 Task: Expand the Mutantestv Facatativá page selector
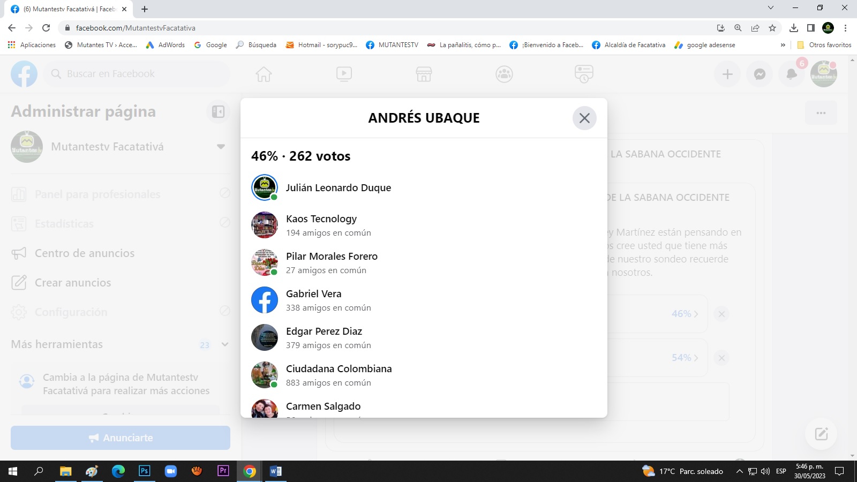click(x=221, y=147)
